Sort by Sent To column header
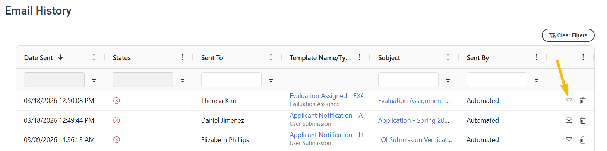The width and height of the screenshot is (607, 151). pos(212,58)
